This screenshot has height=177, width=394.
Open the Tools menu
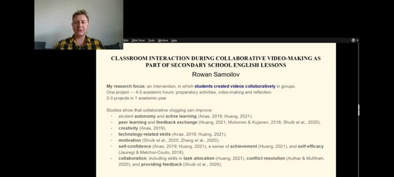[152, 40]
